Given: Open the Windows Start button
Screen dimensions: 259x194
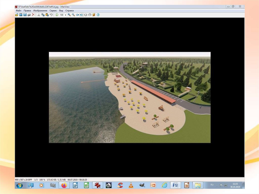Looking at the screenshot, I should 20,185.
